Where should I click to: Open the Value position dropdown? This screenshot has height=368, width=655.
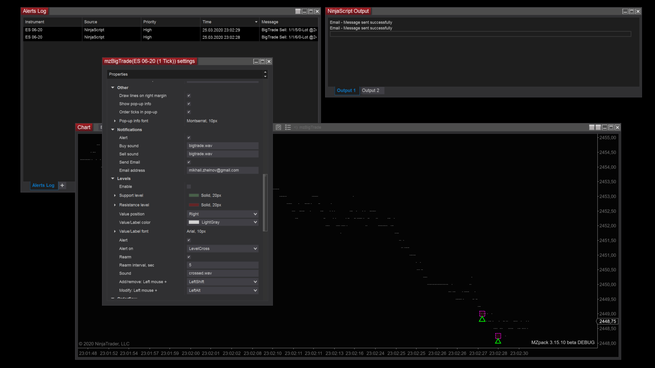[222, 214]
